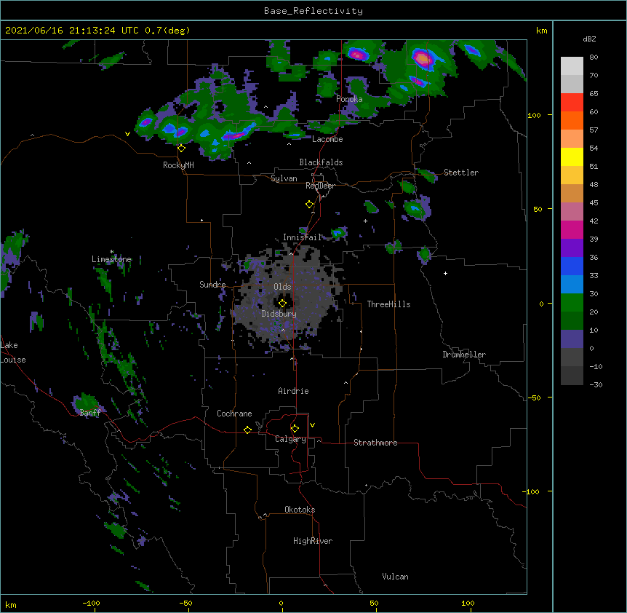Click the 50 tick label on bottom axis

point(374,604)
